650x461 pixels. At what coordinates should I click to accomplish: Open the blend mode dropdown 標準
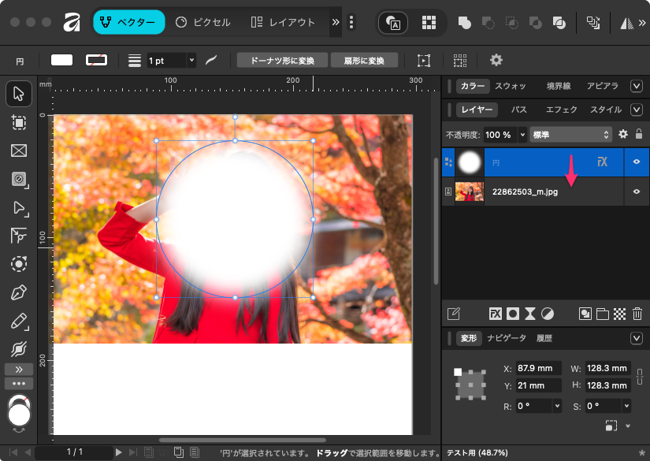[x=571, y=135]
